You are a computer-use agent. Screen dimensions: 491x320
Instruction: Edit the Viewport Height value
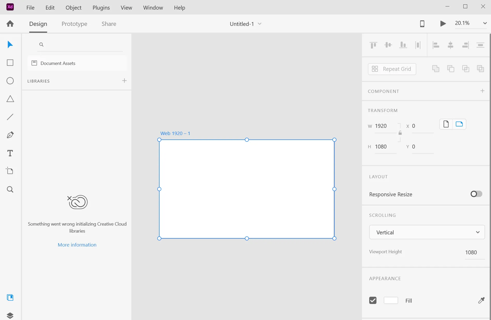(475, 252)
